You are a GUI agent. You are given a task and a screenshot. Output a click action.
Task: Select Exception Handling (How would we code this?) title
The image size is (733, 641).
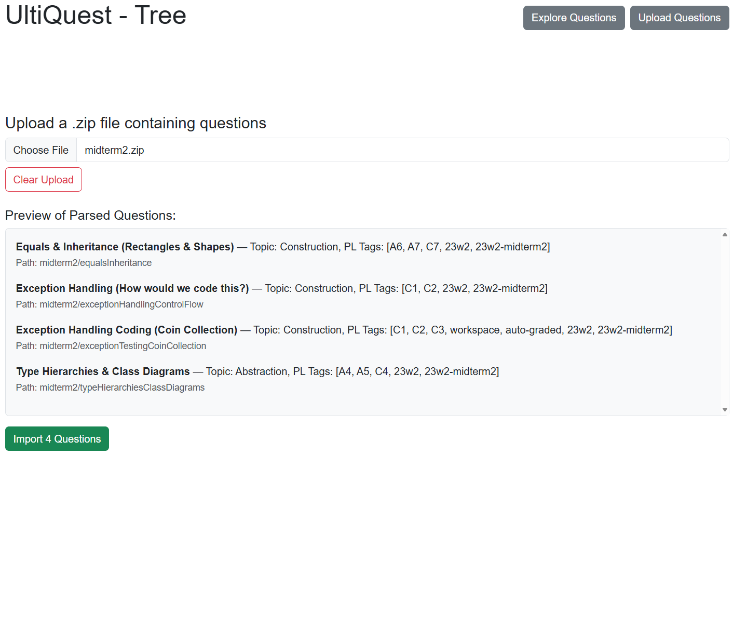point(132,288)
